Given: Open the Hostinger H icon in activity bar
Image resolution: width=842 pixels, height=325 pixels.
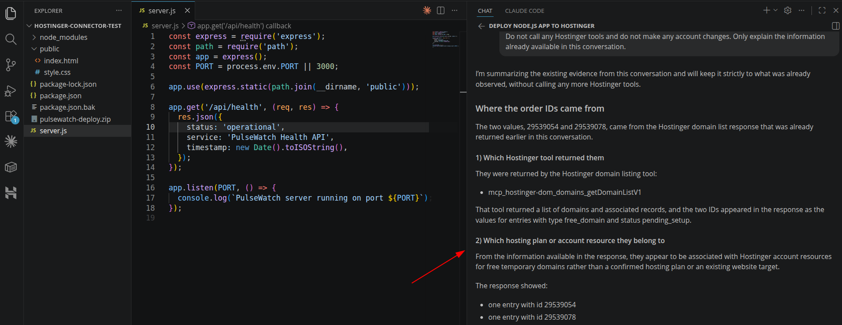Looking at the screenshot, I should point(11,193).
